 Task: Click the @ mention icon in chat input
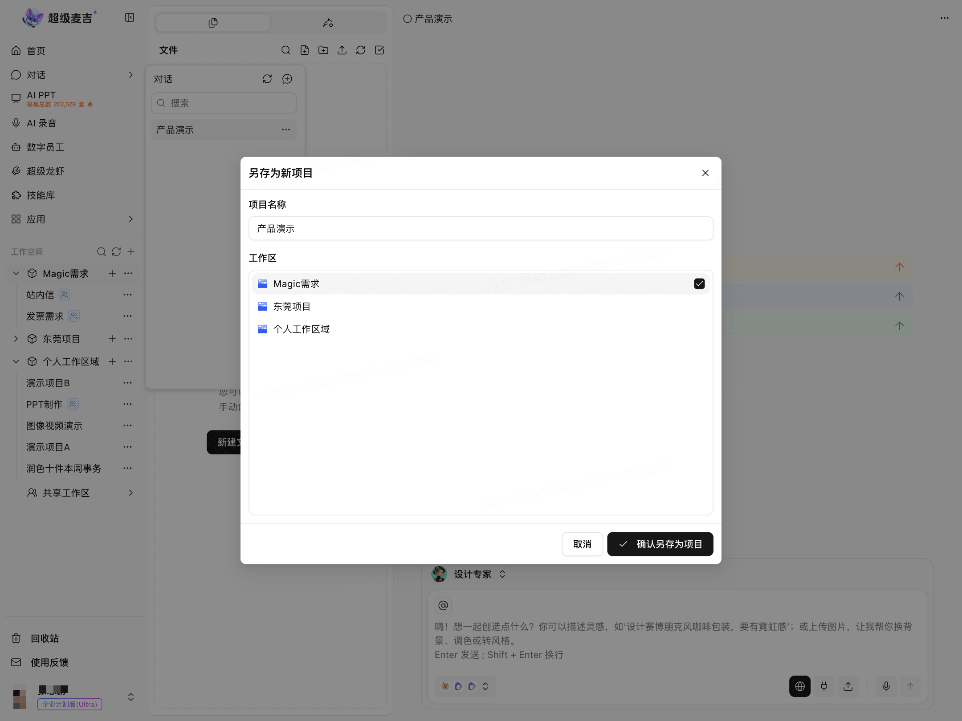(443, 605)
